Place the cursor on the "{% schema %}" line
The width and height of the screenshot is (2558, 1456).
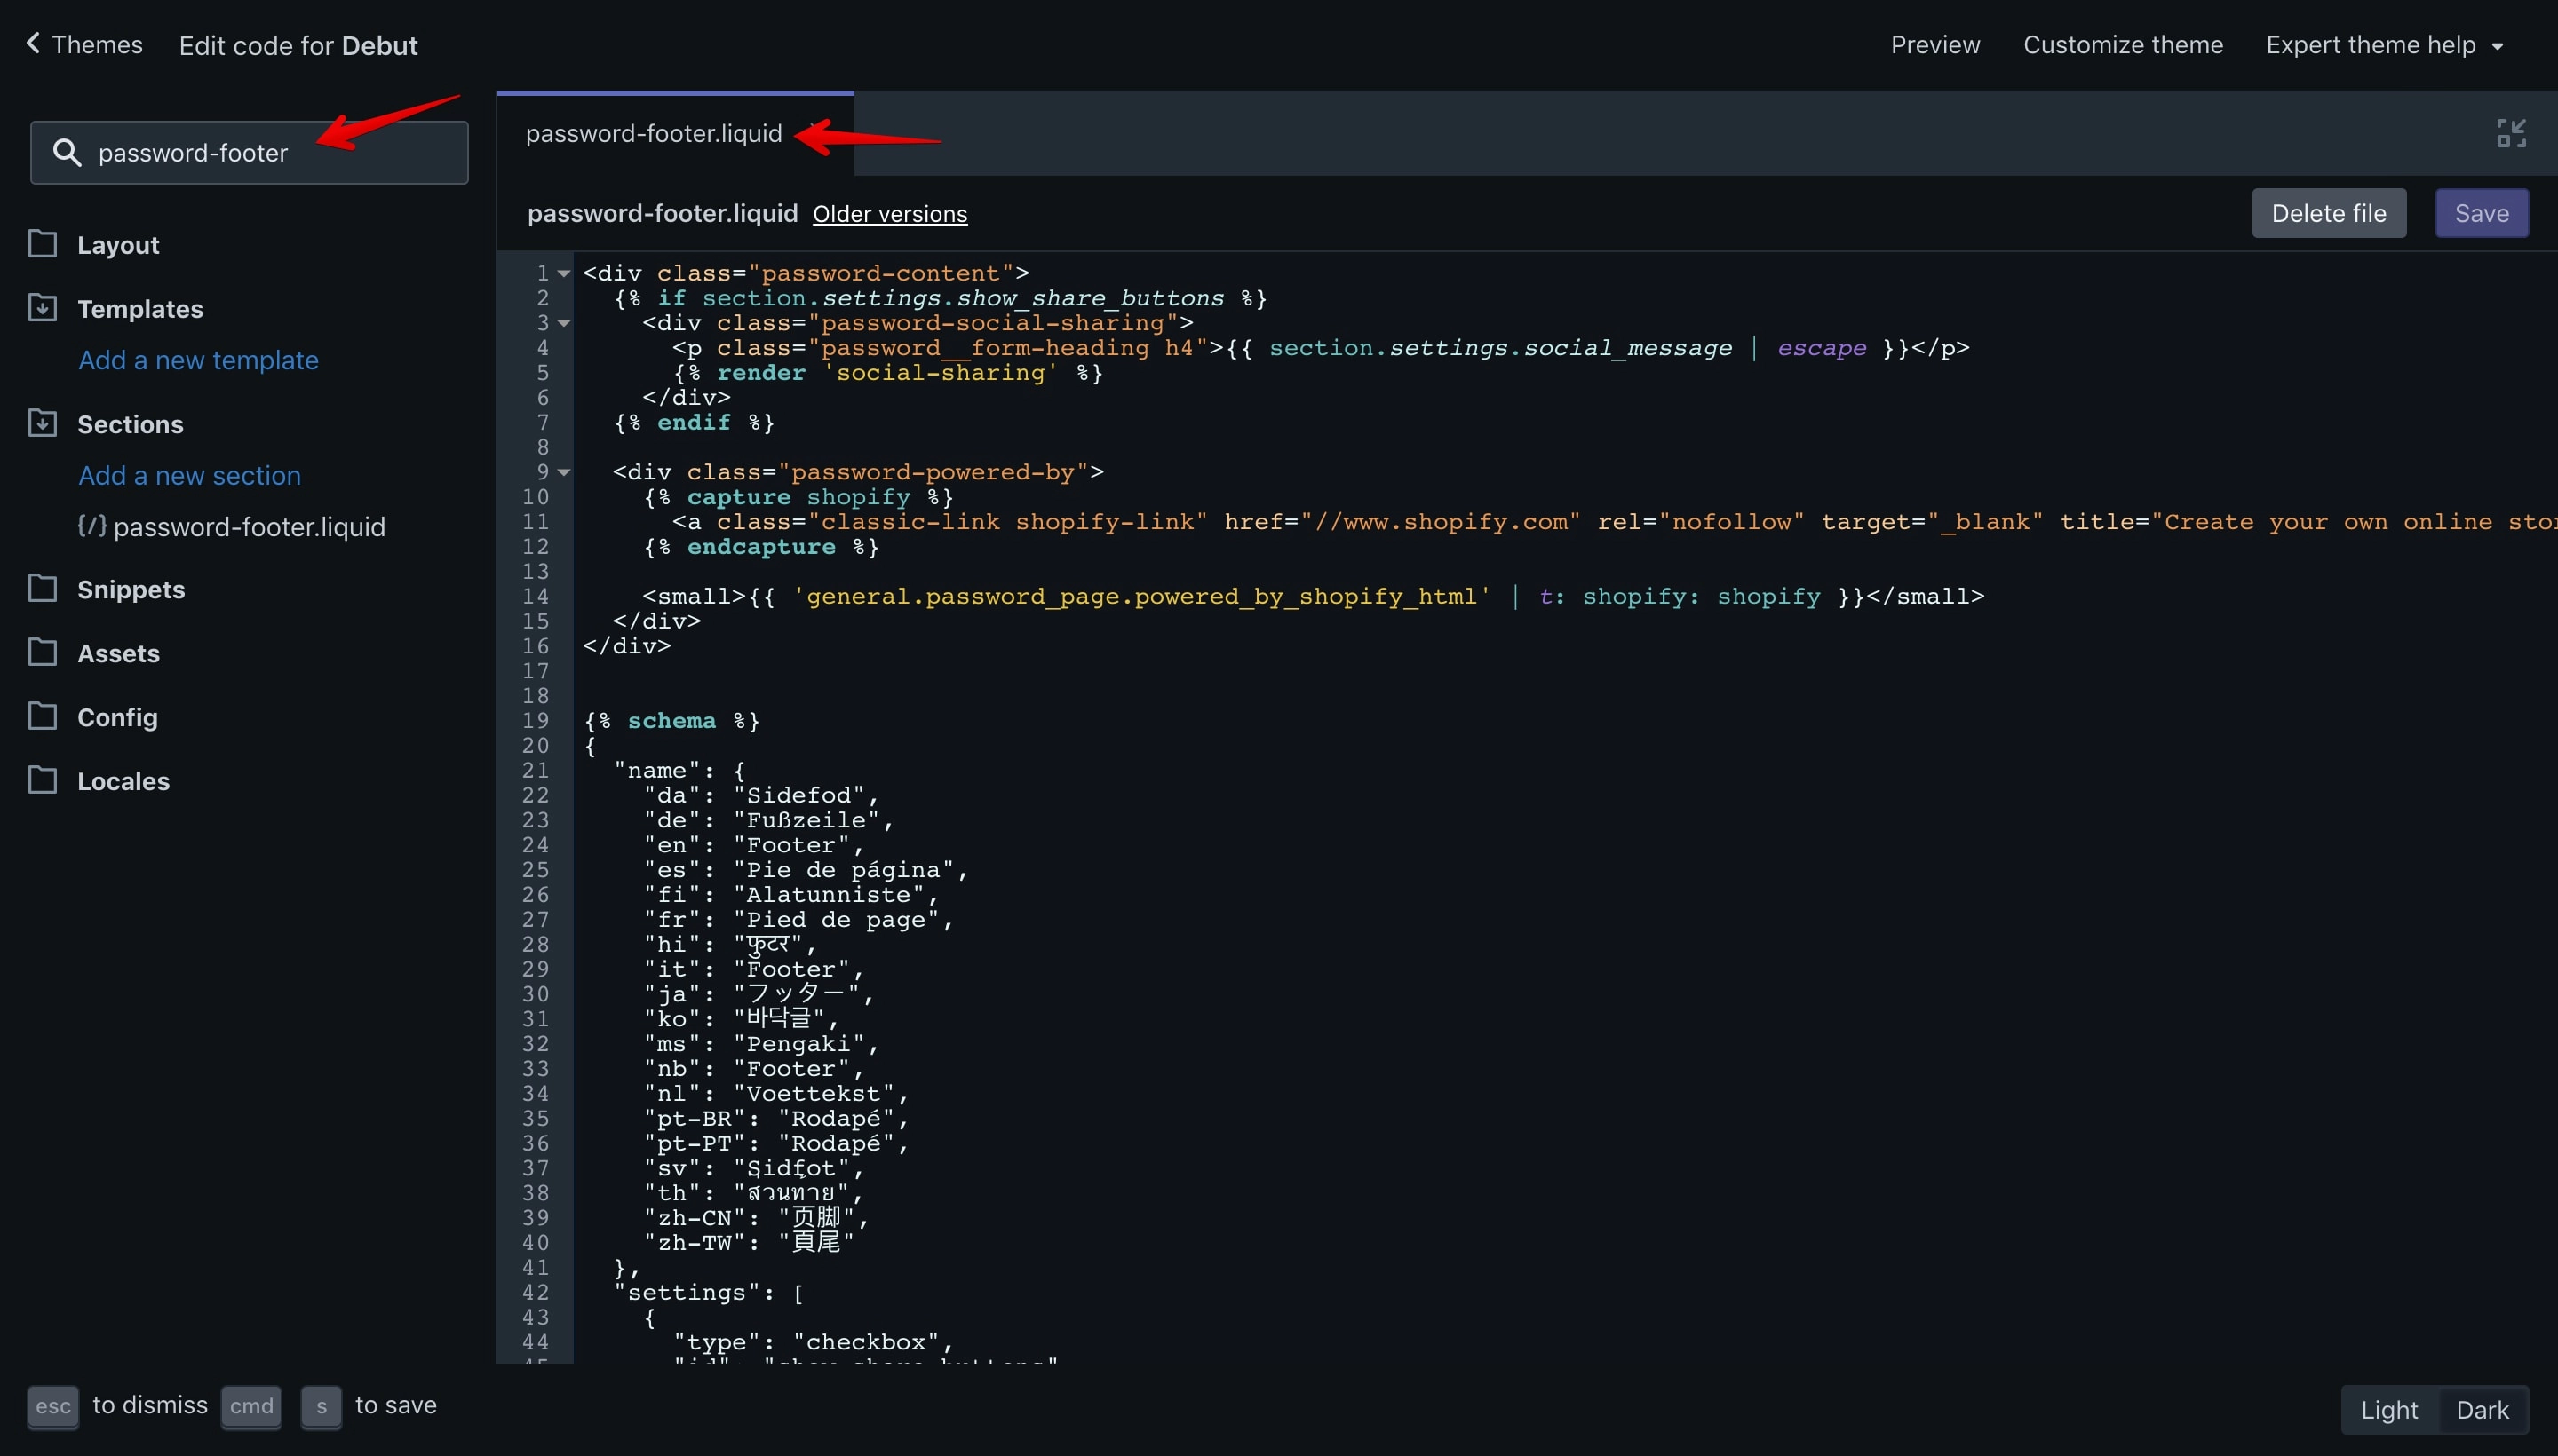coord(671,721)
